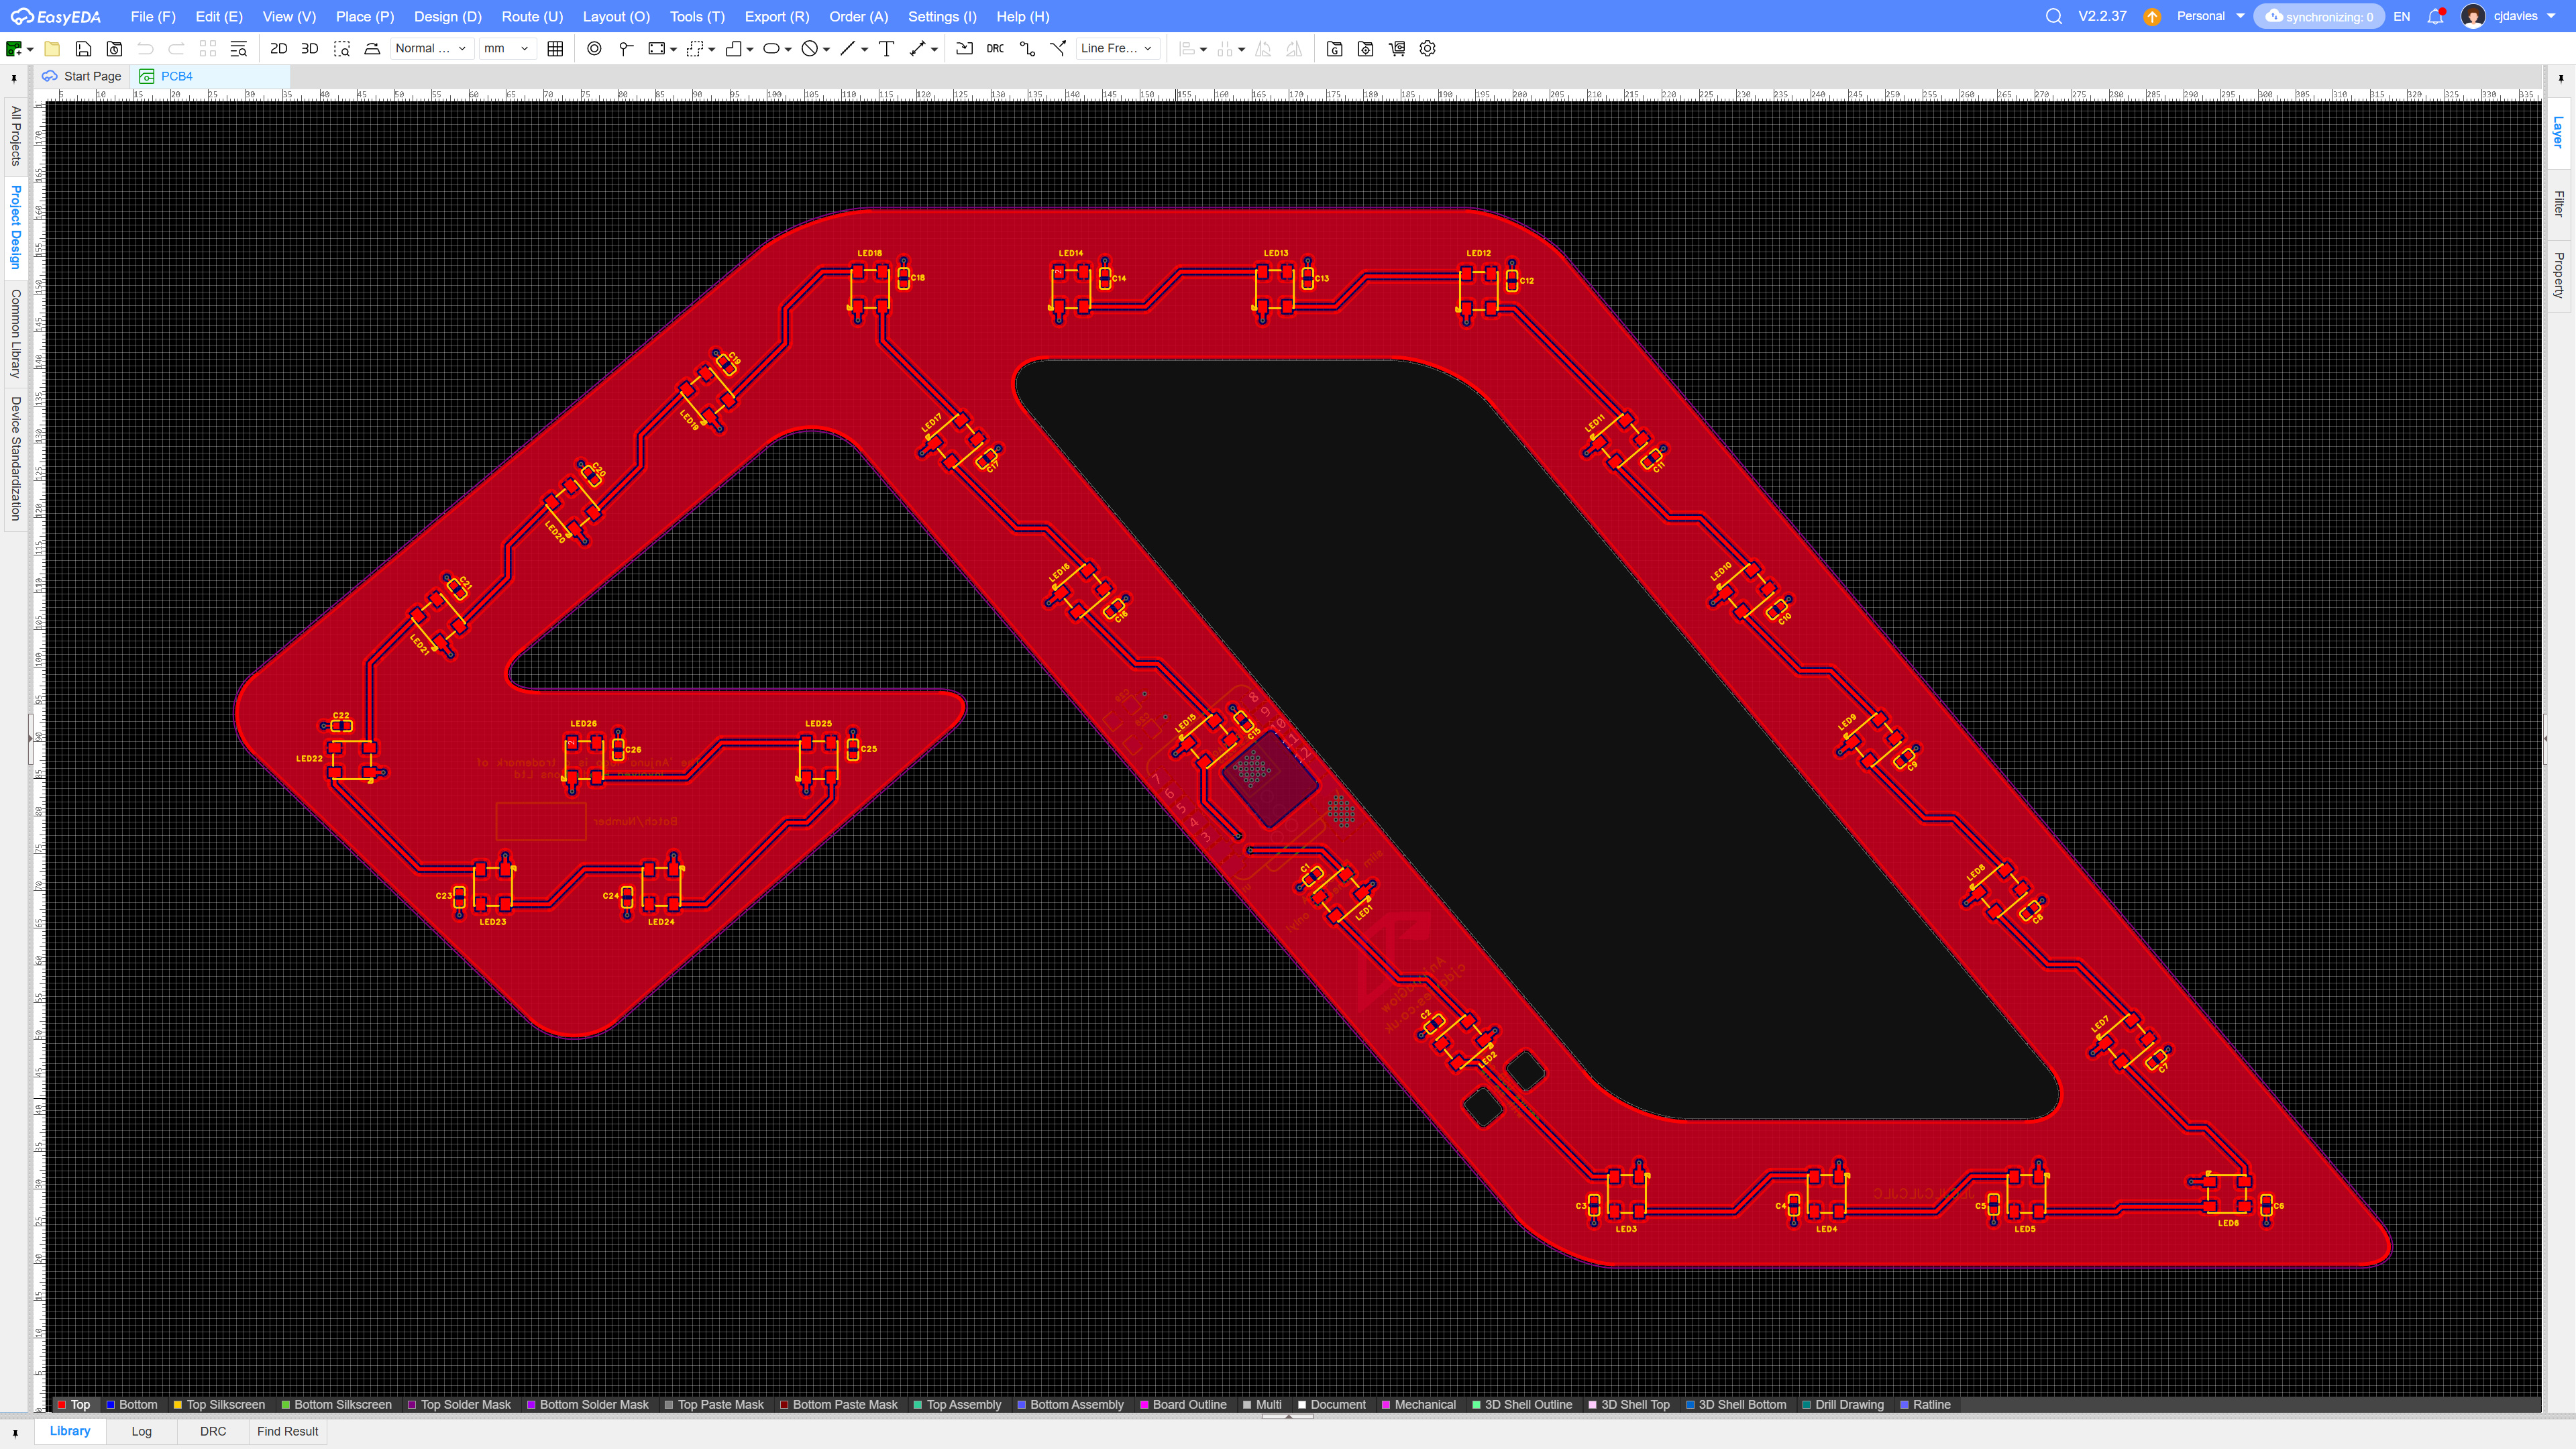The image size is (2576, 1449).
Task: Open the grid settings icon
Action: coord(555,48)
